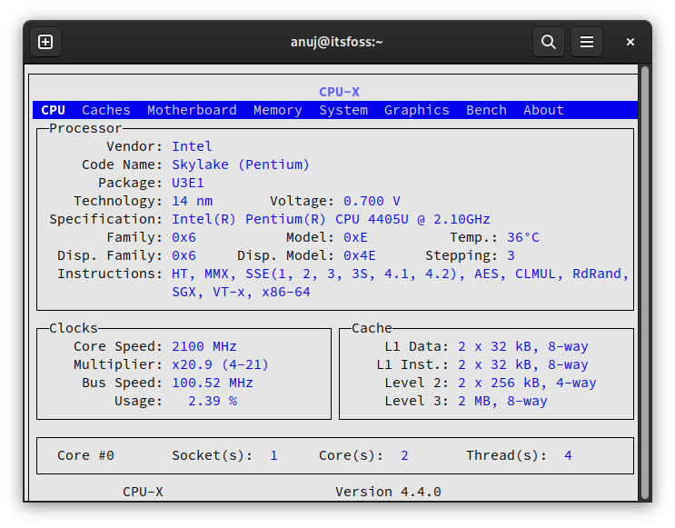Switch to the Bench tab
675x528 pixels.
[486, 110]
